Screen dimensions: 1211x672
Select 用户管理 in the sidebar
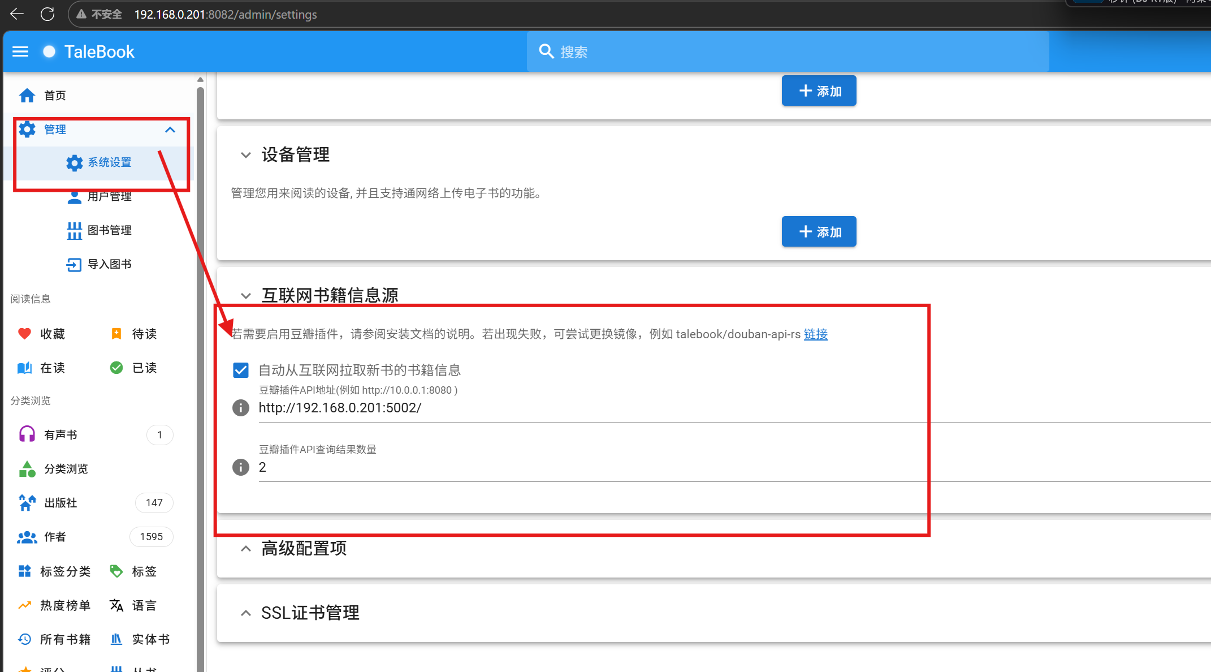(x=109, y=196)
